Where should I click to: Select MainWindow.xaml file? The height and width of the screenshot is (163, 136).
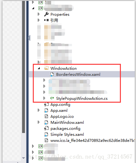pyautogui.click(x=67, y=123)
